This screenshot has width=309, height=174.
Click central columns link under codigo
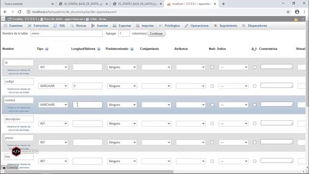(19, 90)
